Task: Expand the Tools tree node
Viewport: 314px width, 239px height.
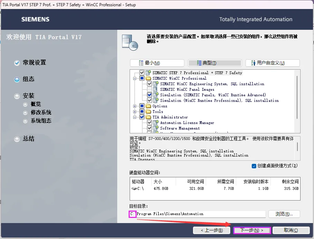Action: pos(135,112)
